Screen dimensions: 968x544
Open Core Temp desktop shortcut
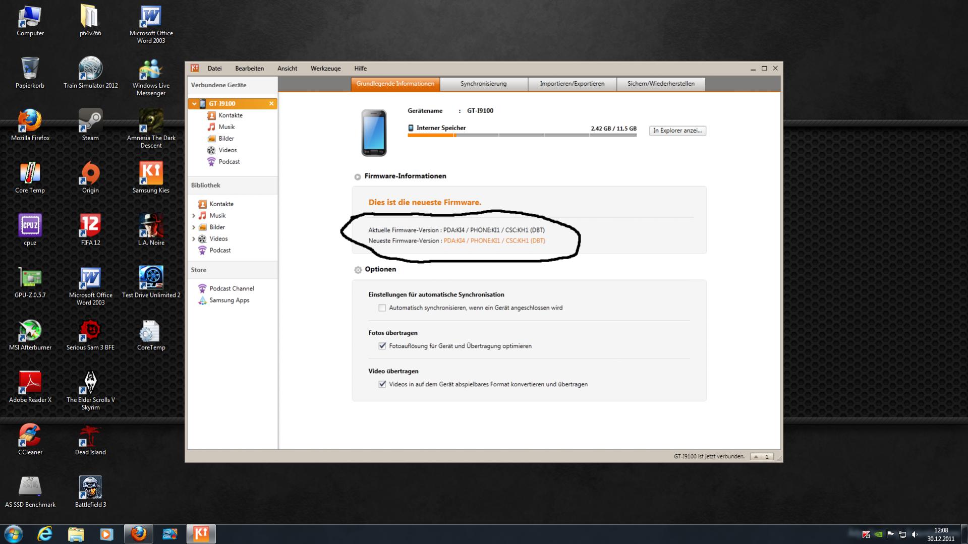(30, 177)
